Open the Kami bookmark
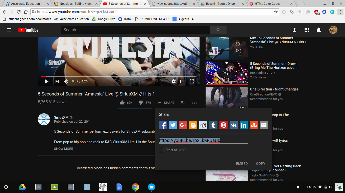The height and width of the screenshot is (193, 345). [125, 19]
